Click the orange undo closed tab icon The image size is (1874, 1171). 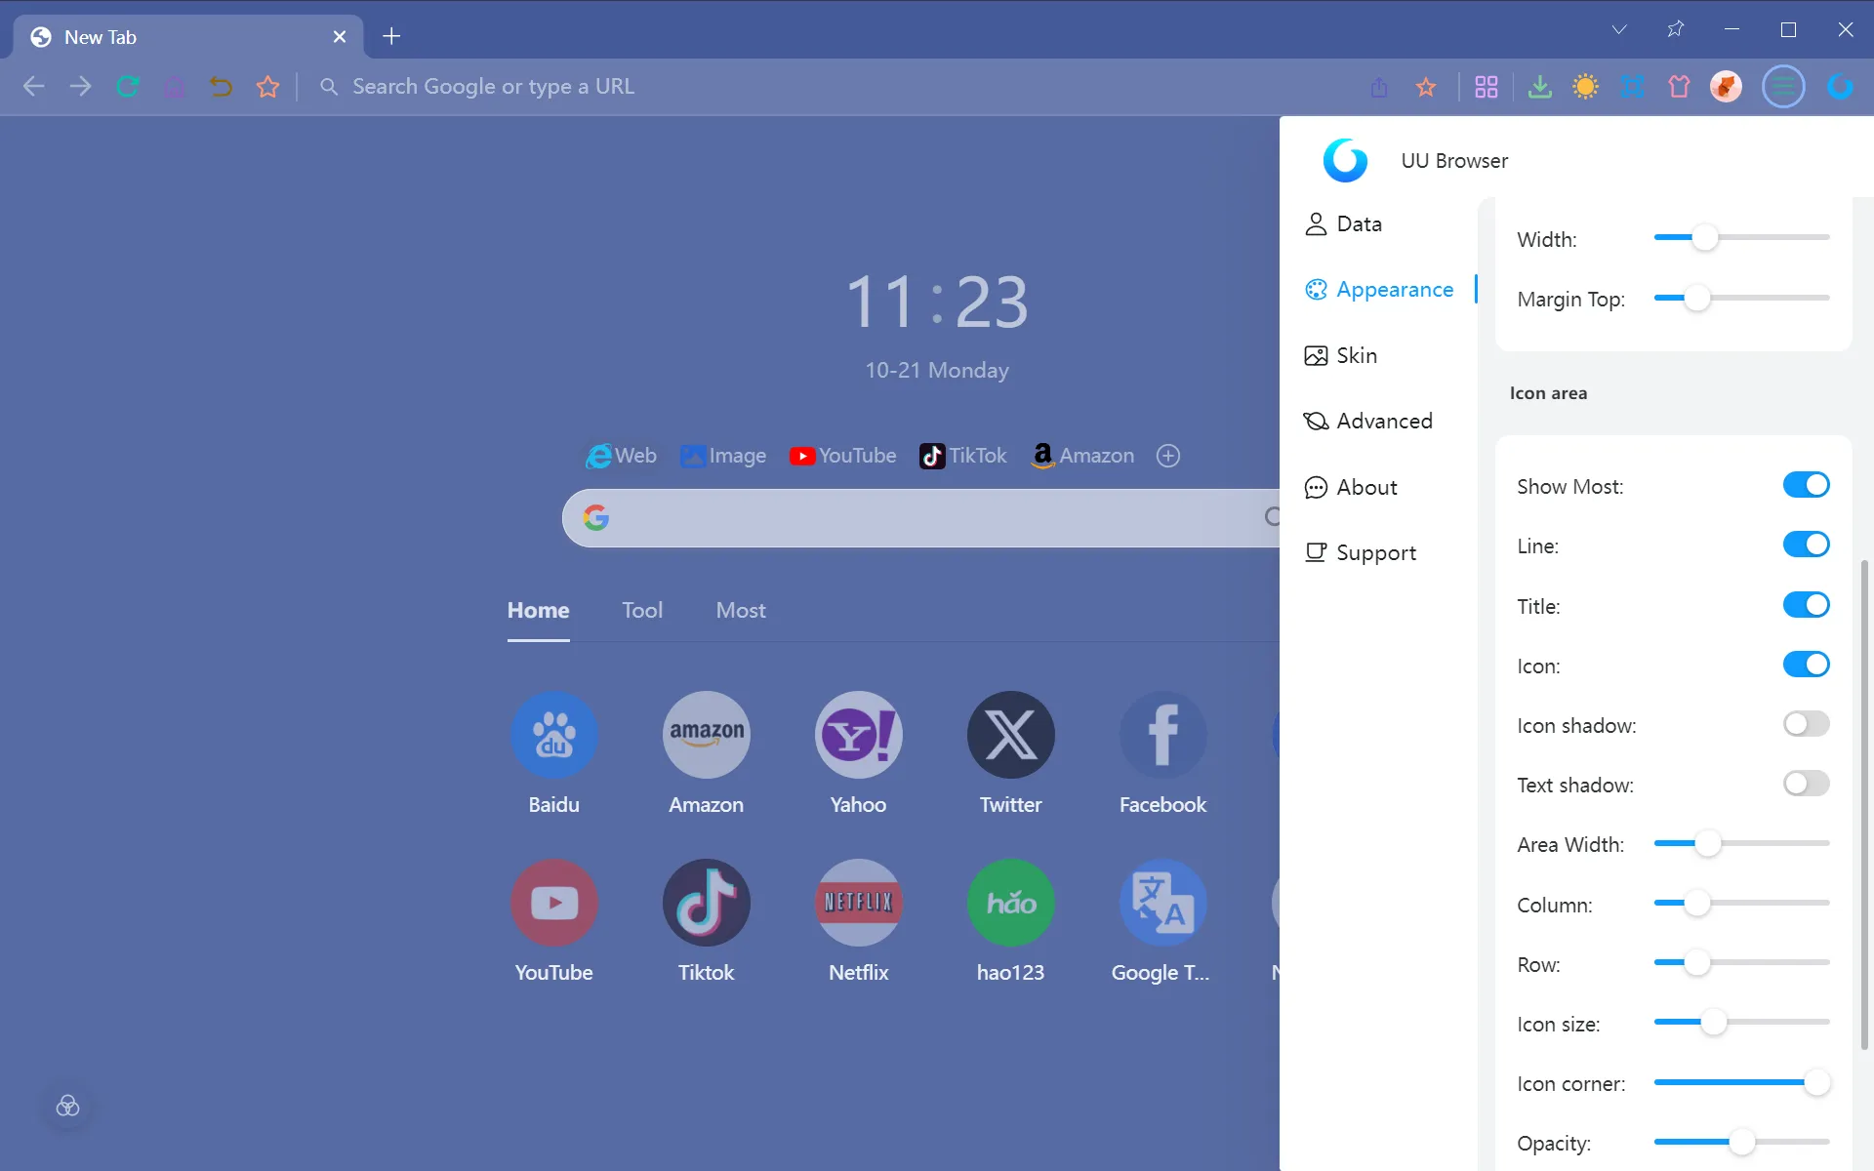pyautogui.click(x=222, y=87)
